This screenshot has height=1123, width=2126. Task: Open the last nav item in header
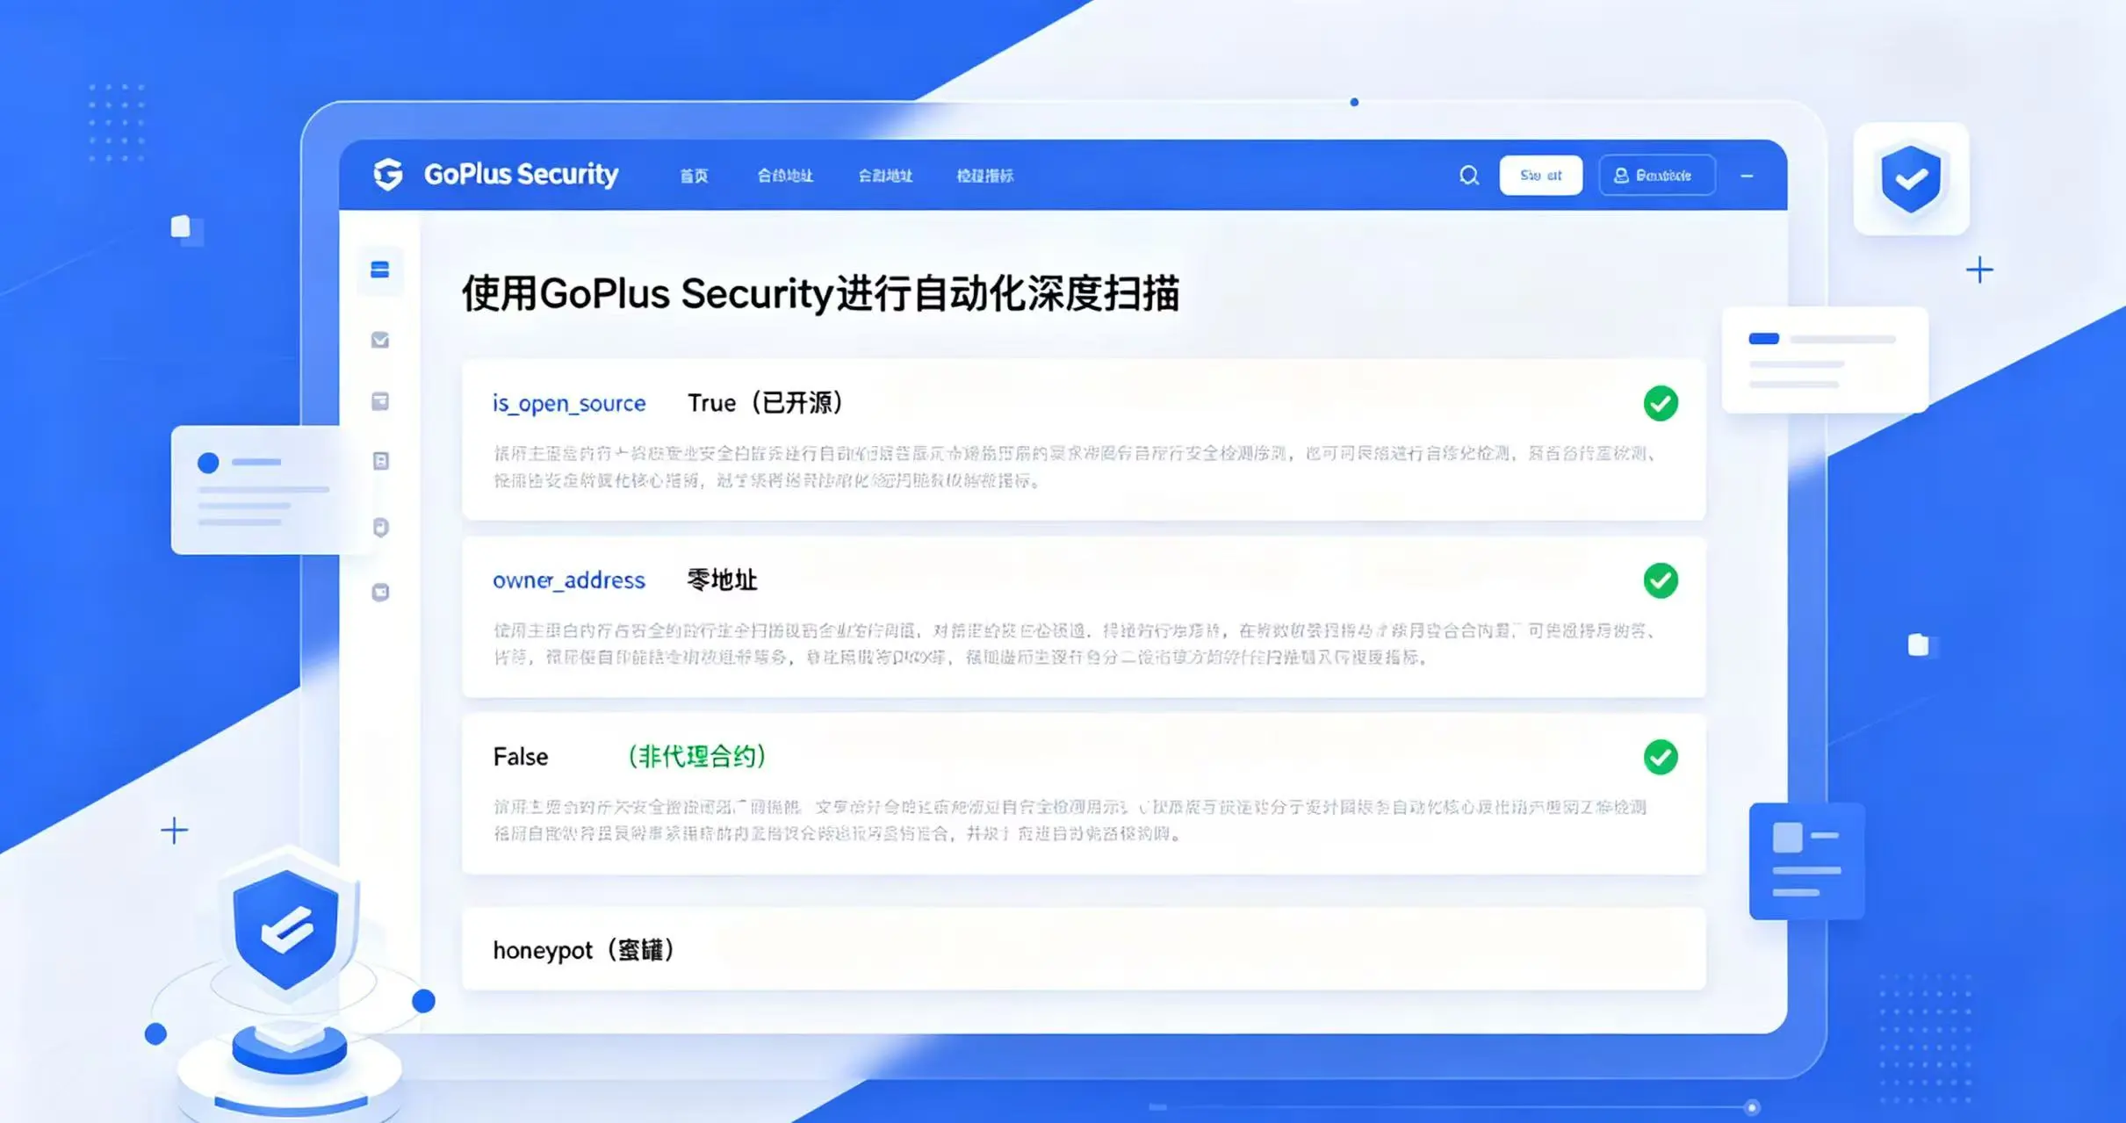[x=984, y=176]
